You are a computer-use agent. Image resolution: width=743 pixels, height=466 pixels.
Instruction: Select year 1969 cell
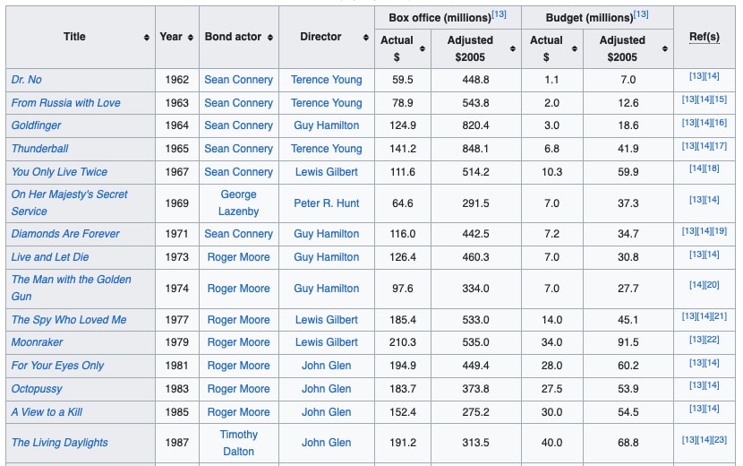point(176,203)
